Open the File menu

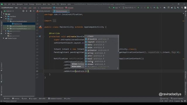pyautogui.click(x=5, y=4)
